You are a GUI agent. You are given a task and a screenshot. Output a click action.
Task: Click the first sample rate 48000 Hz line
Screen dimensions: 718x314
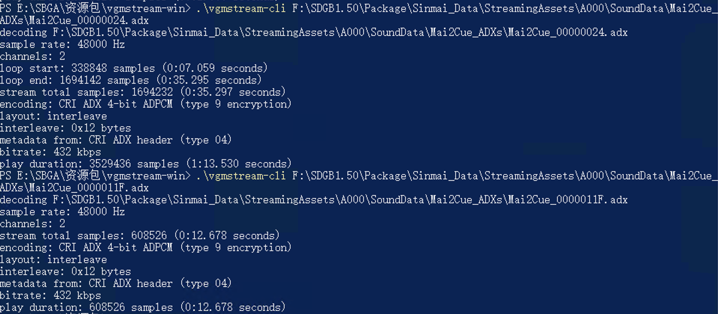point(62,44)
